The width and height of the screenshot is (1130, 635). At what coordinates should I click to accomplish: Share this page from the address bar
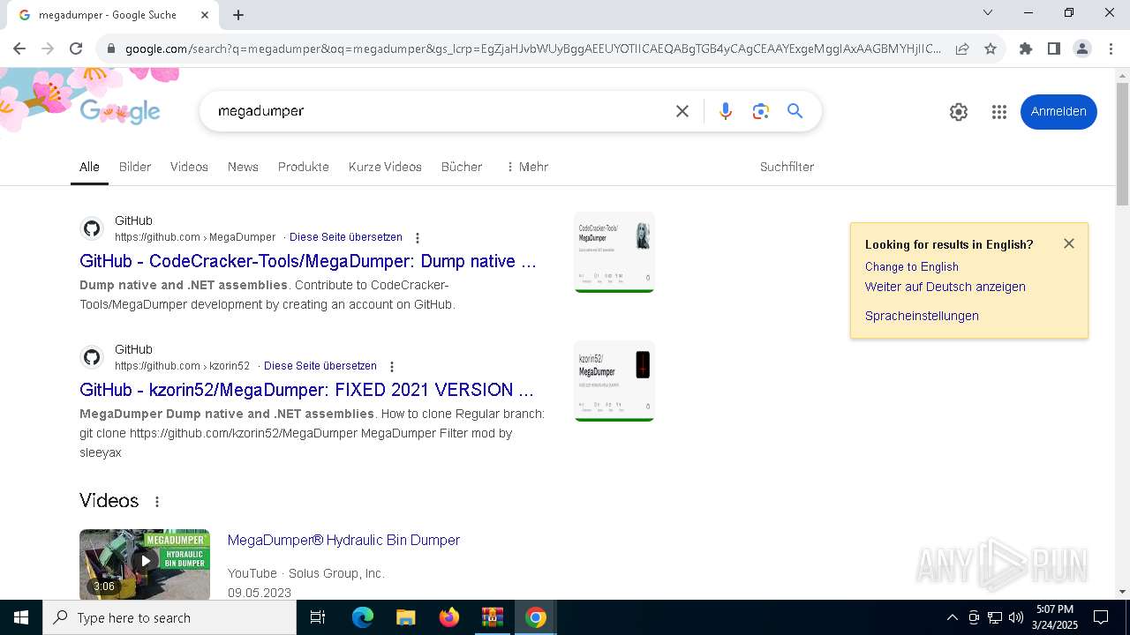[962, 49]
